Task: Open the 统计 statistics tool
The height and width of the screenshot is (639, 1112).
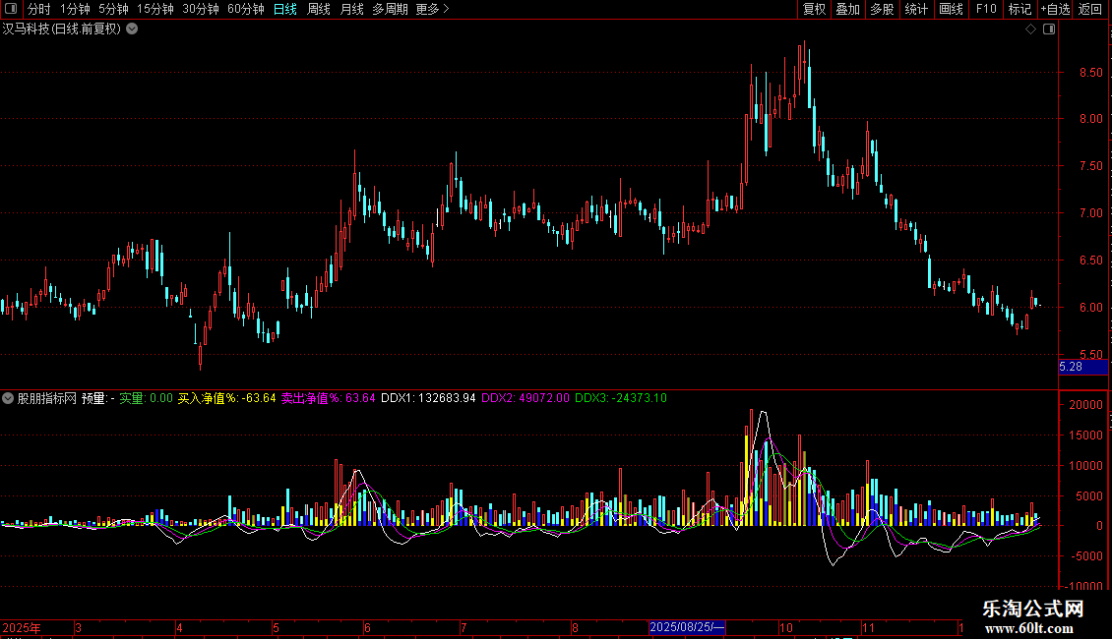Action: click(916, 9)
